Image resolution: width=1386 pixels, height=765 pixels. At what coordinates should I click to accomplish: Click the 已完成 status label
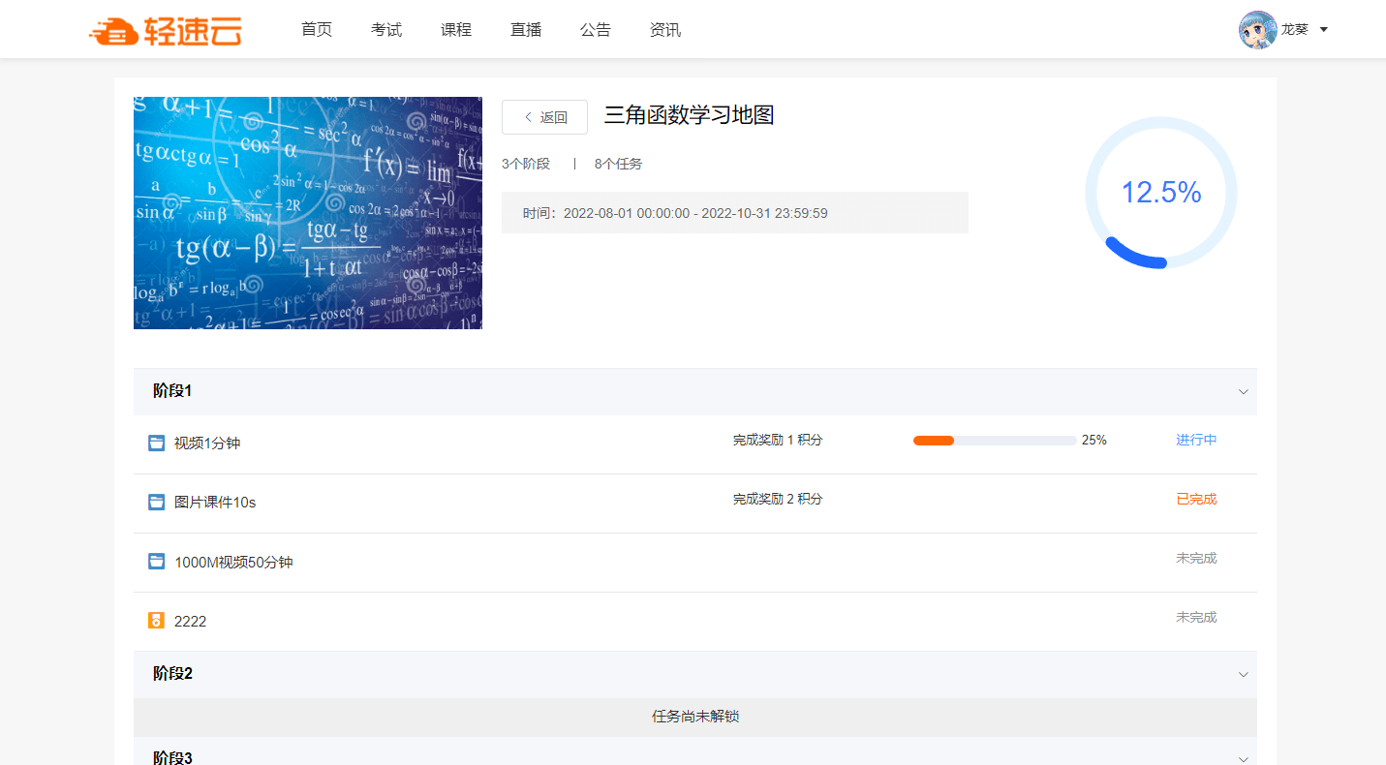tap(1196, 499)
